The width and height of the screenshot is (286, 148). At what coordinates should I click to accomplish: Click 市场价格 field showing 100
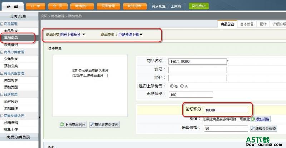pos(191,95)
